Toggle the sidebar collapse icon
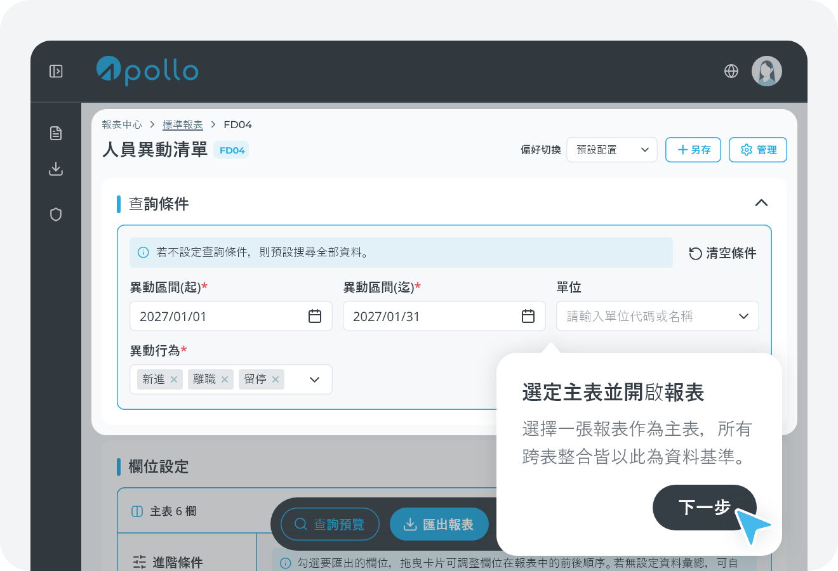This screenshot has width=838, height=571. [x=56, y=71]
